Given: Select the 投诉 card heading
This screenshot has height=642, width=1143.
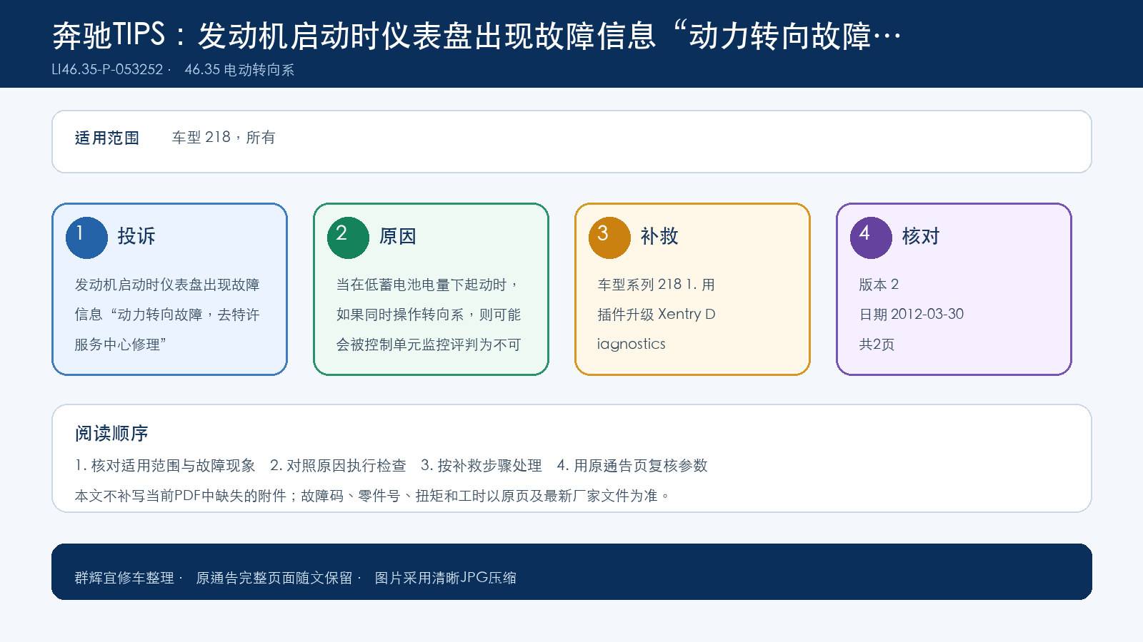Looking at the screenshot, I should coord(136,236).
